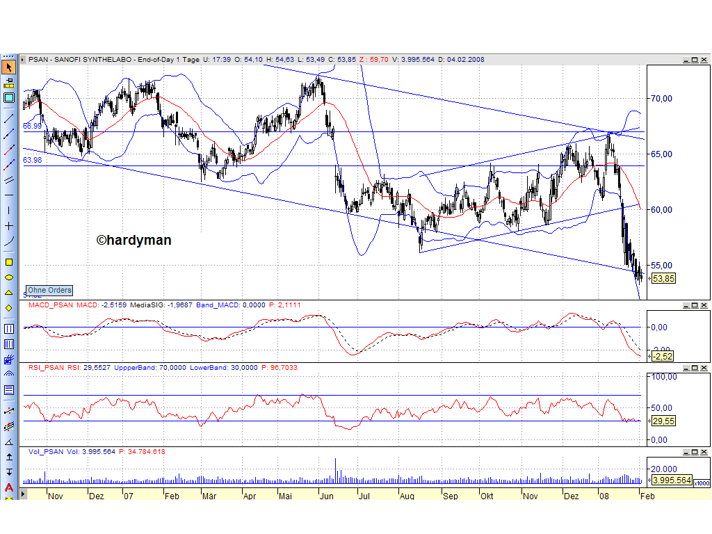Image resolution: width=712 pixels, height=534 pixels.
Task: Choose the yellow rectangle drawing tool
Action: coord(8,261)
